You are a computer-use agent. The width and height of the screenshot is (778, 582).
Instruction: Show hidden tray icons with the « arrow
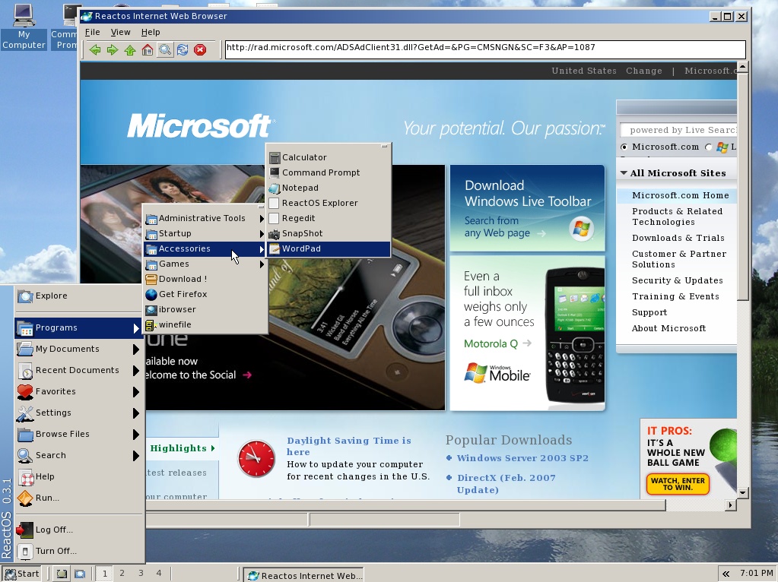(726, 574)
